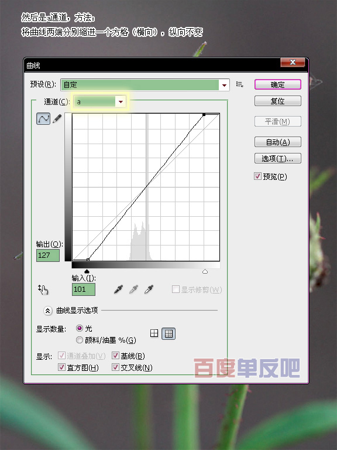Close the Curves dialog
This screenshot has height=450, width=337.
coord(293,62)
